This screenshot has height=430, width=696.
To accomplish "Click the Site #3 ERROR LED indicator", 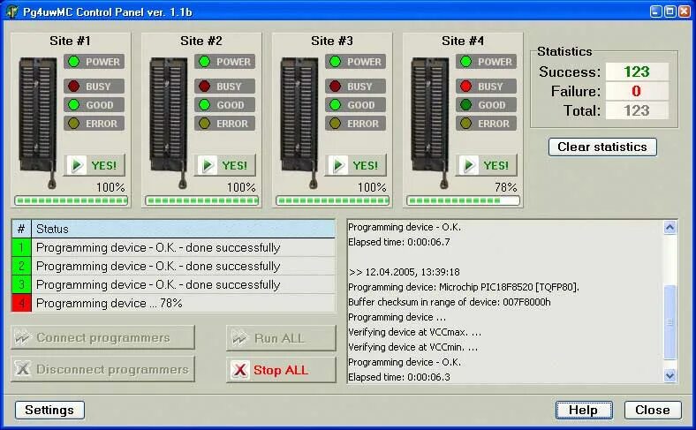I will point(335,124).
